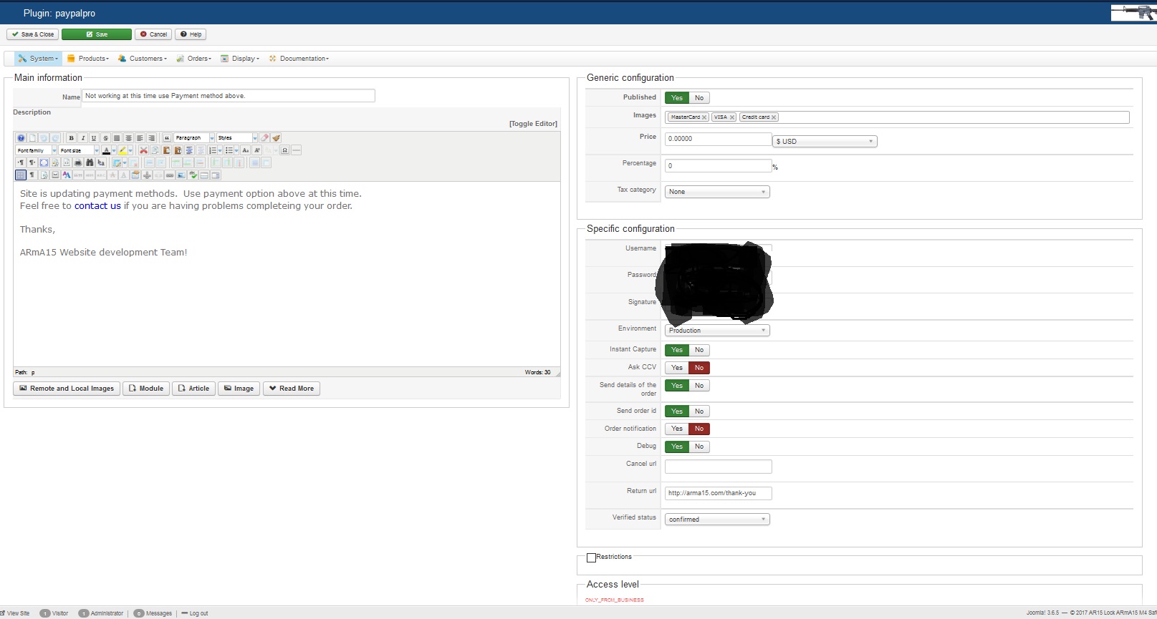Image resolution: width=1157 pixels, height=619 pixels.
Task: Apply strikethrough formatting
Action: 105,138
